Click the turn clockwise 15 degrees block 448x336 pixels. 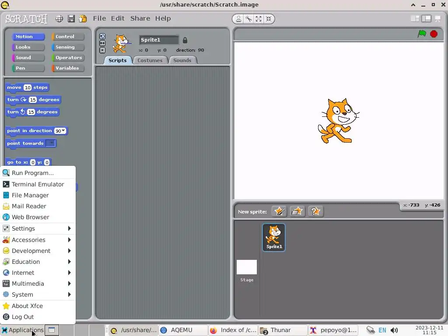click(33, 100)
